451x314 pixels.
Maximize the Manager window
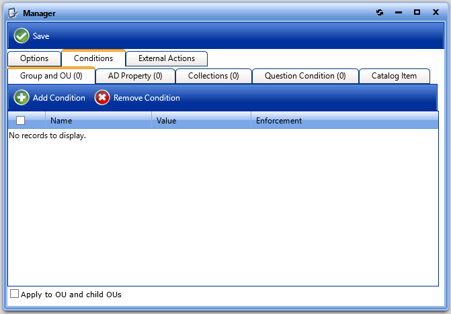417,13
